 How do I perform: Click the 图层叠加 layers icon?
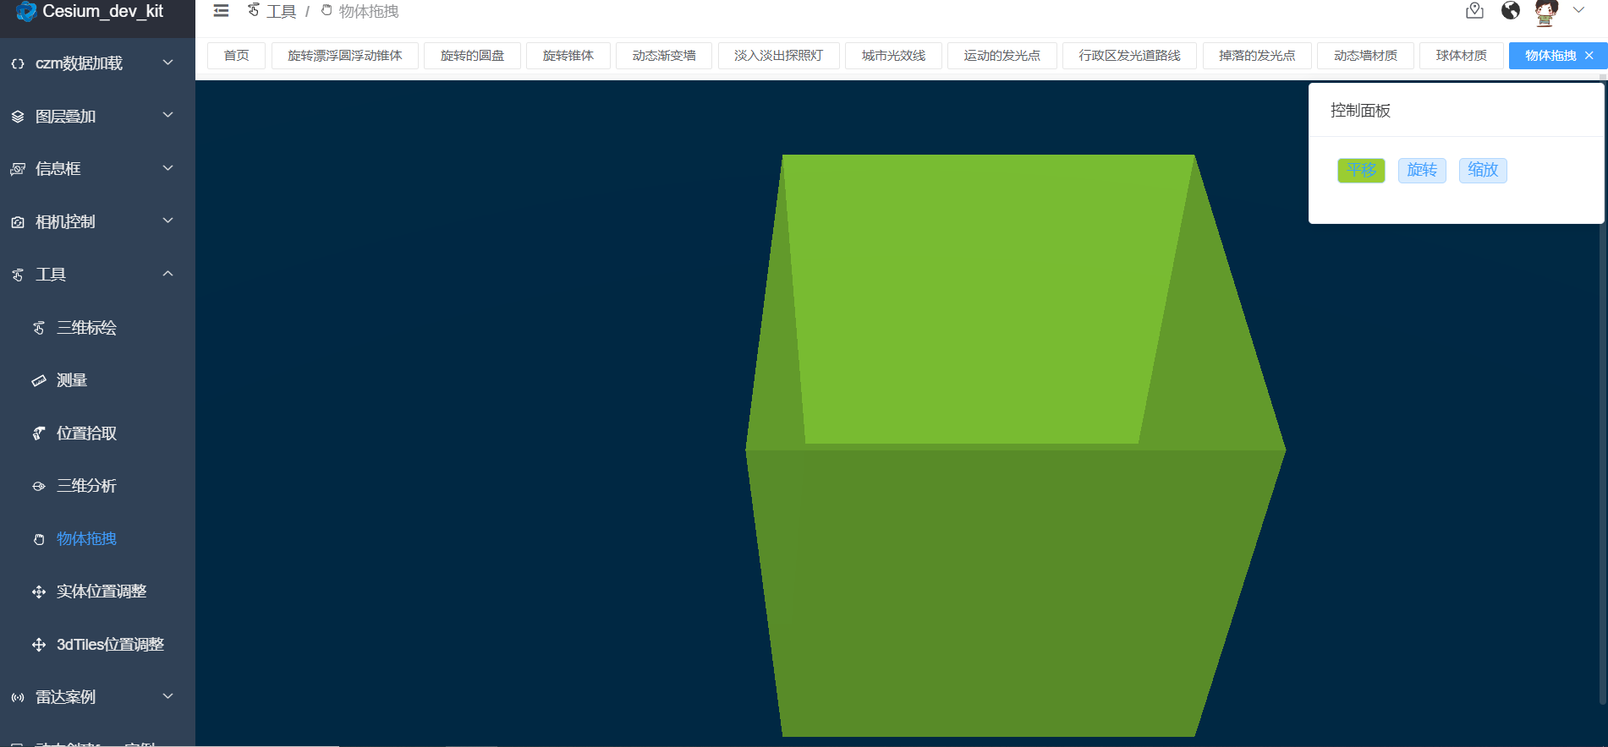(x=18, y=117)
